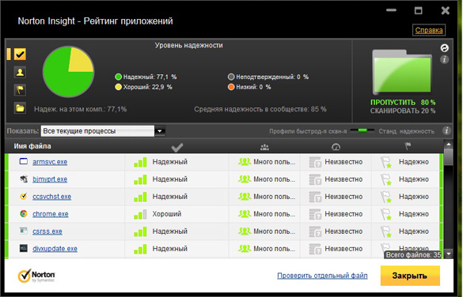Image resolution: width=467 pixels, height=297 pixels.
Task: Click Проверить отдельный файл link
Action: 322,276
